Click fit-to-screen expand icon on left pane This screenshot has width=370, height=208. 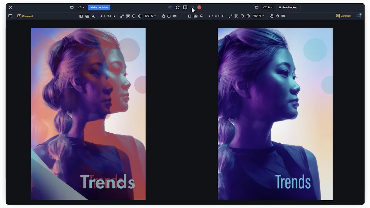(x=122, y=16)
